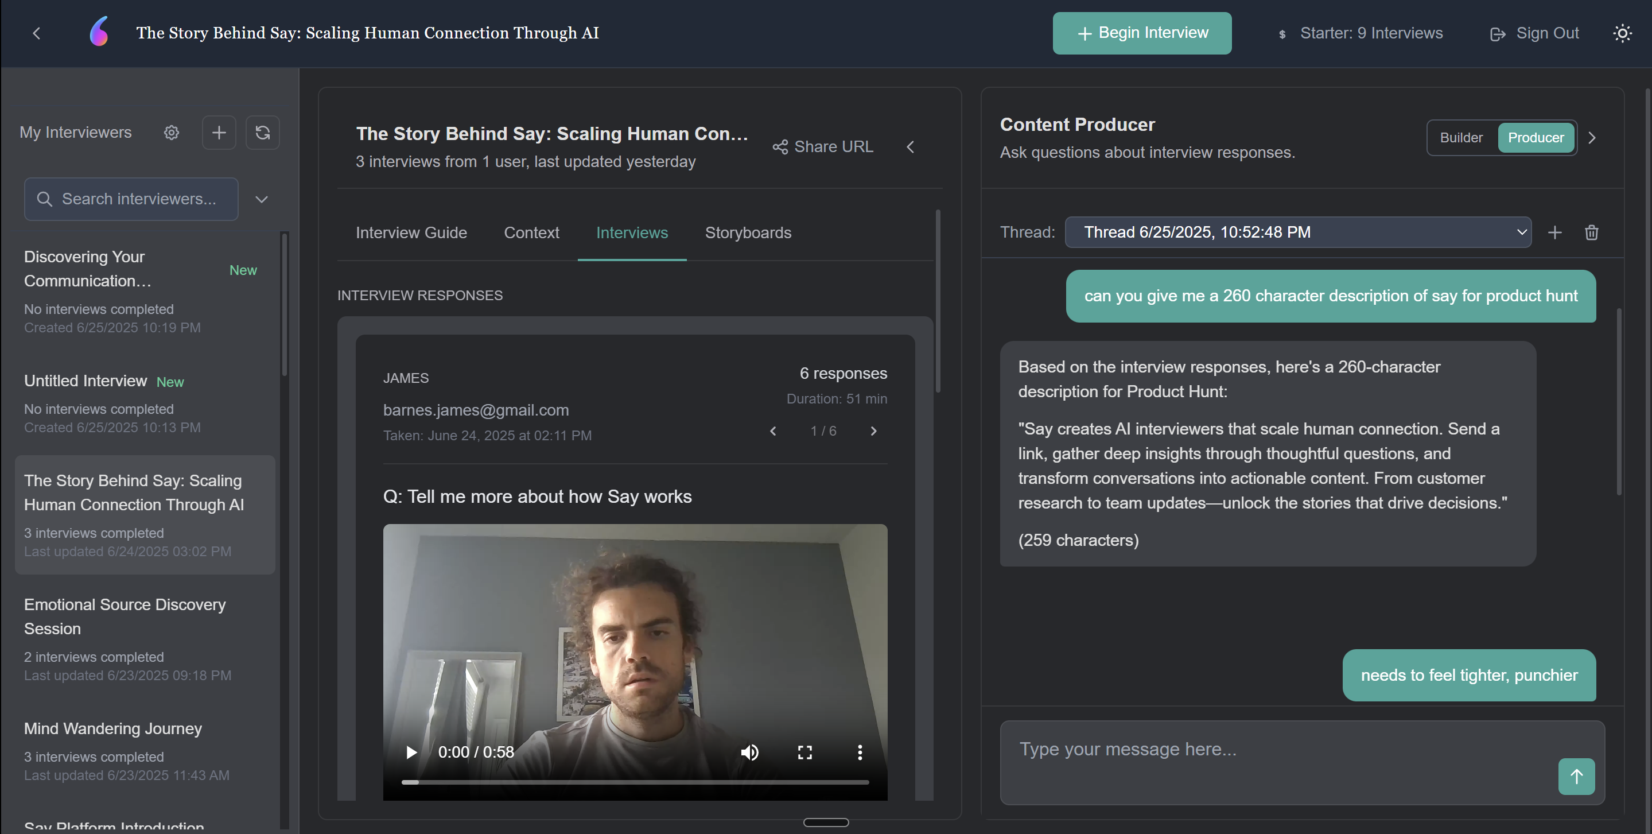
Task: Switch to Interview Guide tab
Action: point(411,233)
